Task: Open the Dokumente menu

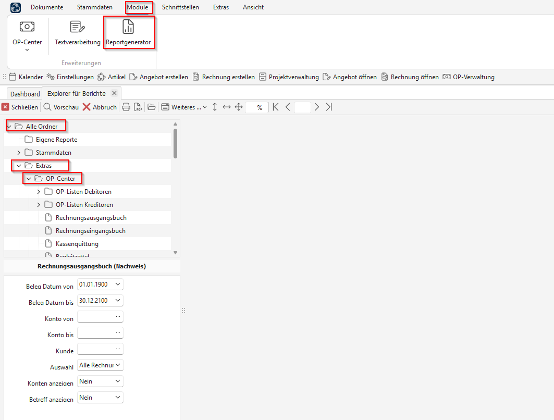Action: 46,7
